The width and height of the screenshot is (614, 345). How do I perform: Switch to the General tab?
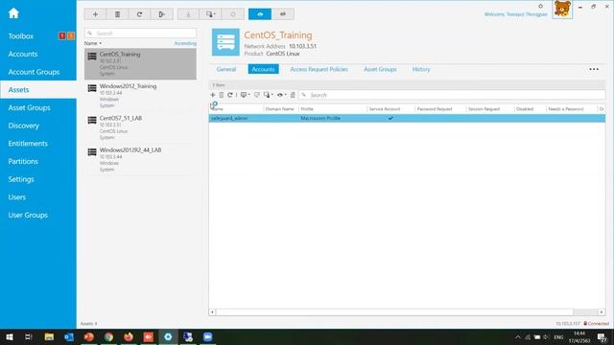(x=226, y=69)
